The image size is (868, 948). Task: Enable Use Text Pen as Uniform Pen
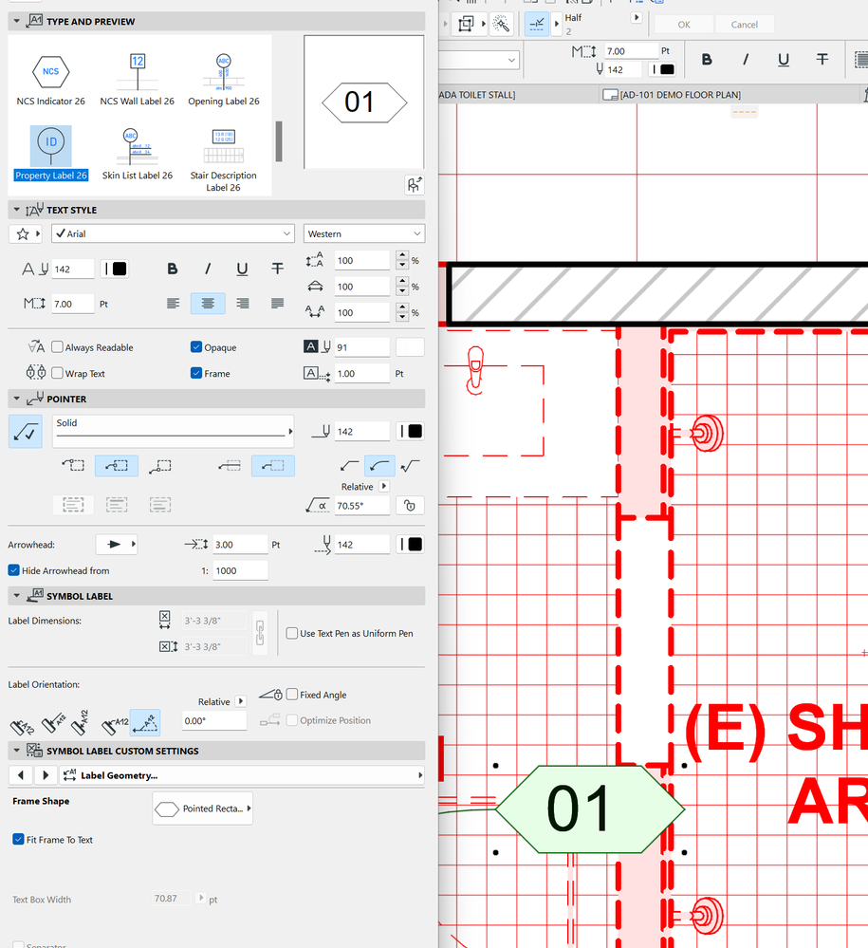click(x=291, y=635)
